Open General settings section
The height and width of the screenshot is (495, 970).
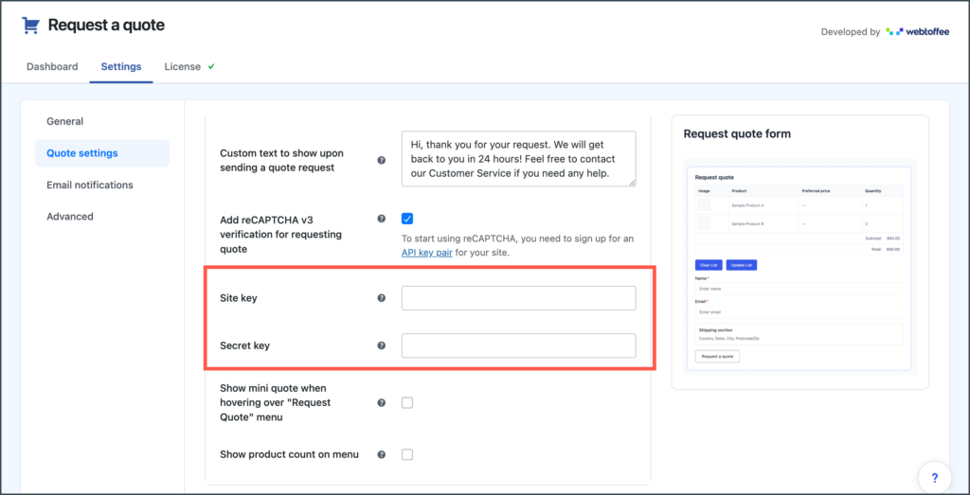[65, 121]
